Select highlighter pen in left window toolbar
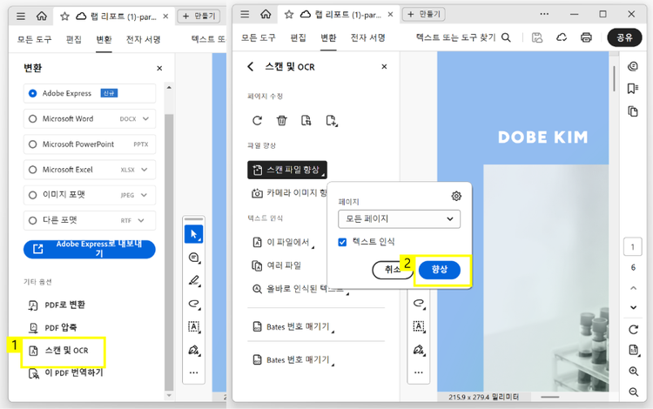 pyautogui.click(x=193, y=280)
